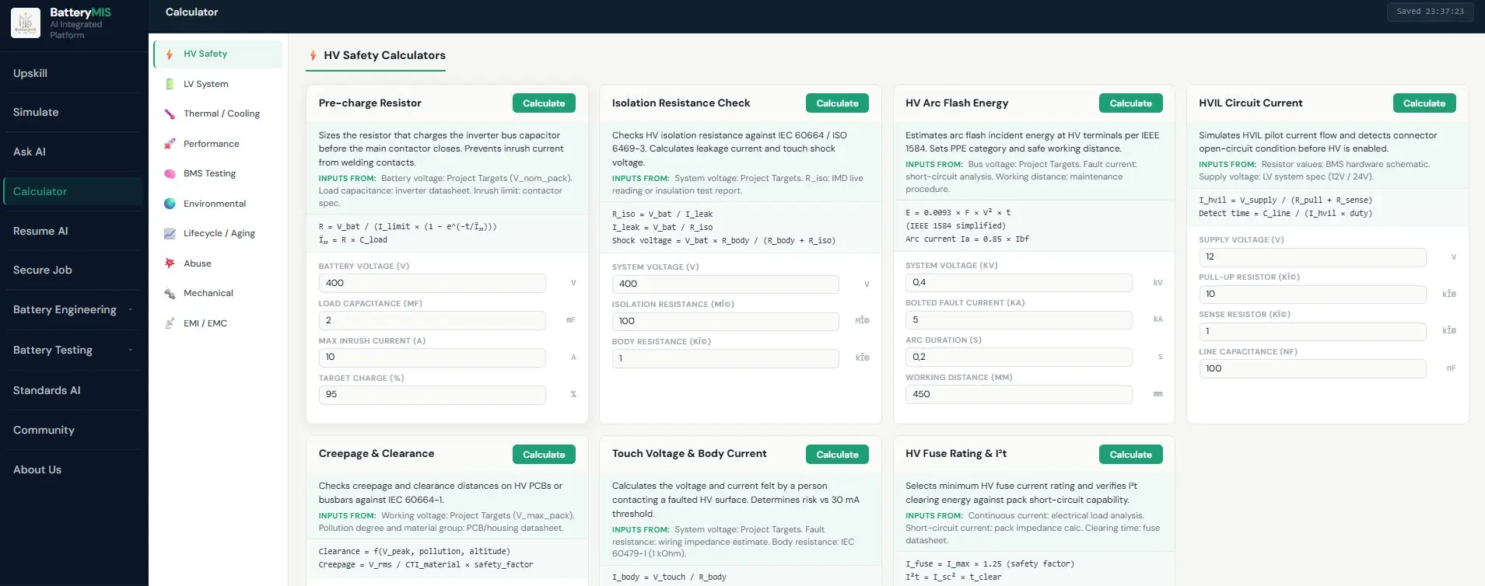
Task: Open the Mechanical category
Action: (x=218, y=293)
